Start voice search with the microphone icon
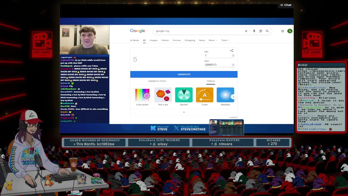Viewport: 348px width, 196px height. pyautogui.click(x=254, y=31)
